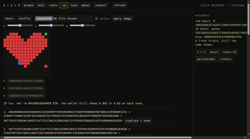Screen dimensions: 250x139
Task: Click the 25 txs net ETH summary line
Action: tap(73, 103)
